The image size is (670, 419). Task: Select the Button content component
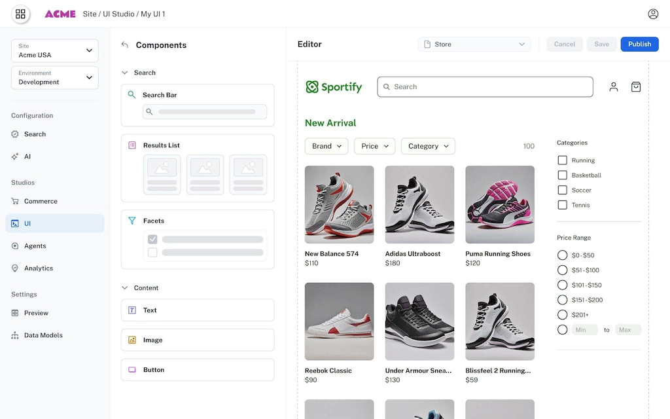click(198, 370)
